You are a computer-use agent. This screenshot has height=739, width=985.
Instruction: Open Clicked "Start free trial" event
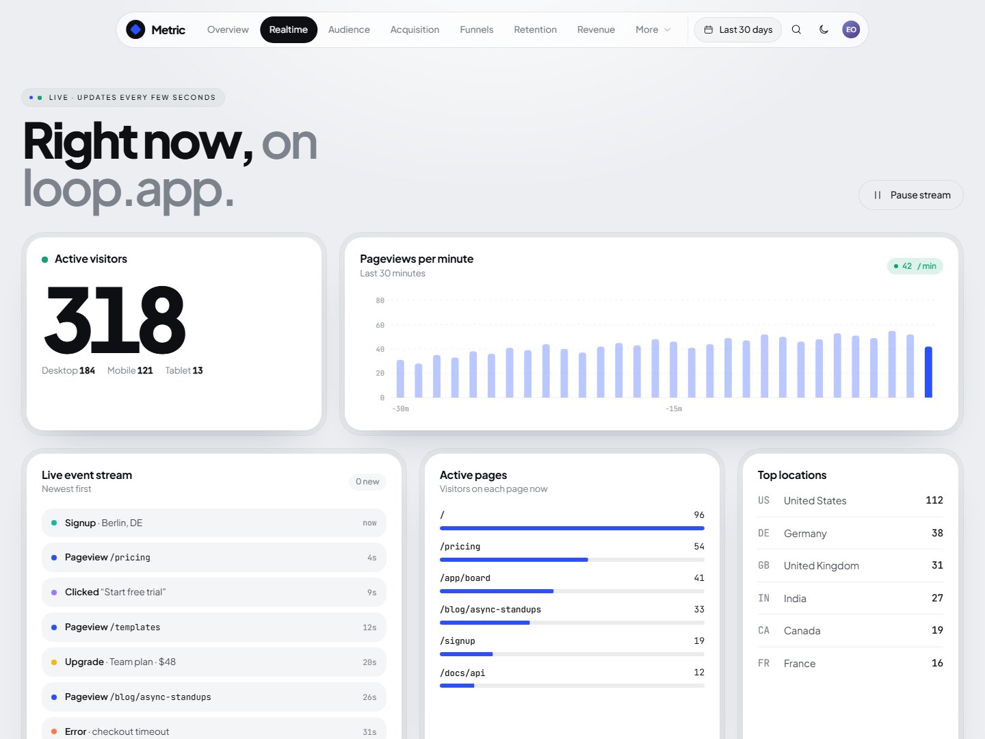click(214, 593)
